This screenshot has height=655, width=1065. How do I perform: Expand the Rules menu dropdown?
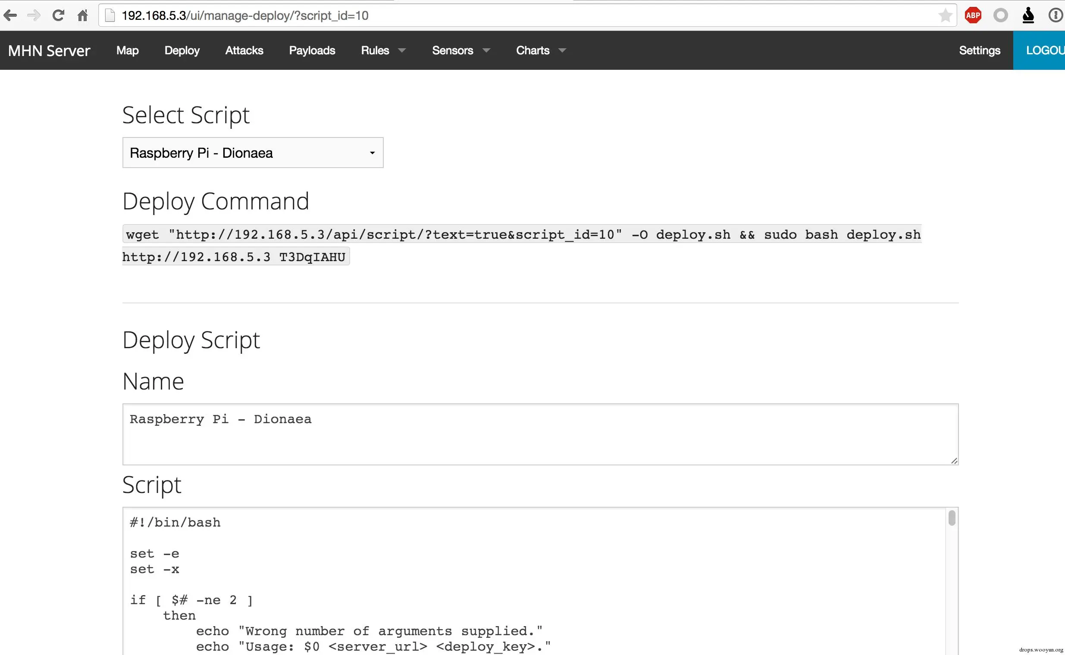coord(383,50)
